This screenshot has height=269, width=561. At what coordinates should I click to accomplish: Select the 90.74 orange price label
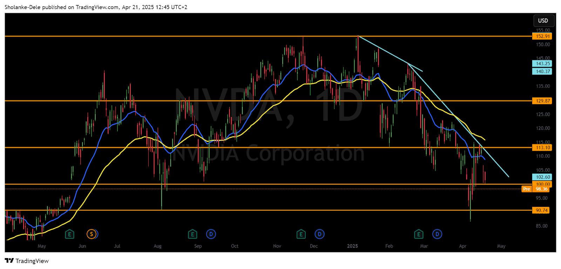coord(541,210)
